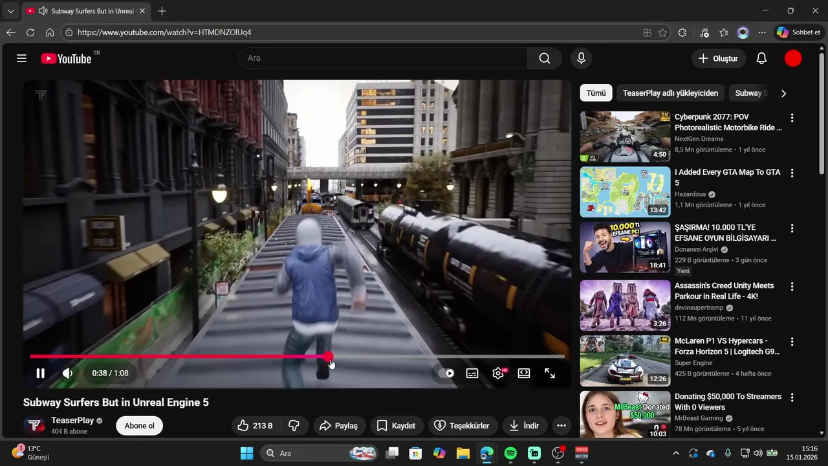Click the red scrubber handle on the progress bar
The width and height of the screenshot is (828, 466).
(328, 357)
